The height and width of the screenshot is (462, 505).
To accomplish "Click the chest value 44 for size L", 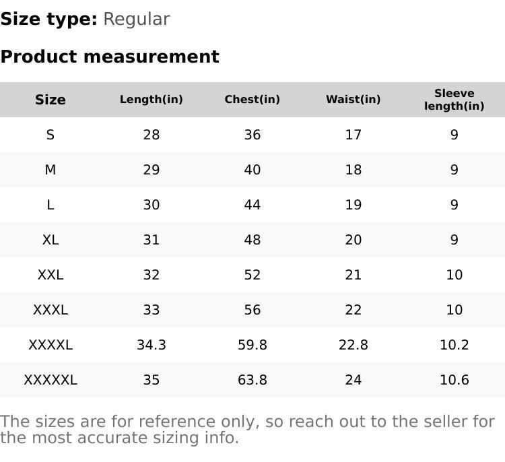I will coord(252,205).
